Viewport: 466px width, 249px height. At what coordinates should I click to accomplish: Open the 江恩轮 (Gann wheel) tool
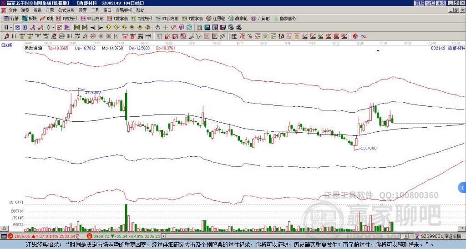pyautogui.click(x=216, y=18)
